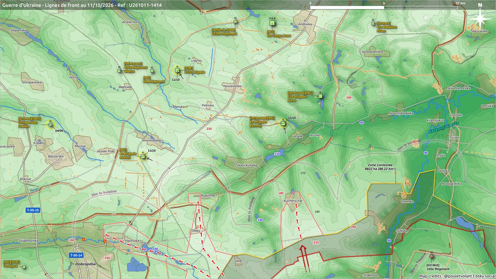The image size is (496, 279).
Task: Click the Hannivka village label
Action: point(132,240)
